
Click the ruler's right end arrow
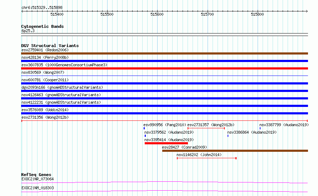(x=307, y=11)
